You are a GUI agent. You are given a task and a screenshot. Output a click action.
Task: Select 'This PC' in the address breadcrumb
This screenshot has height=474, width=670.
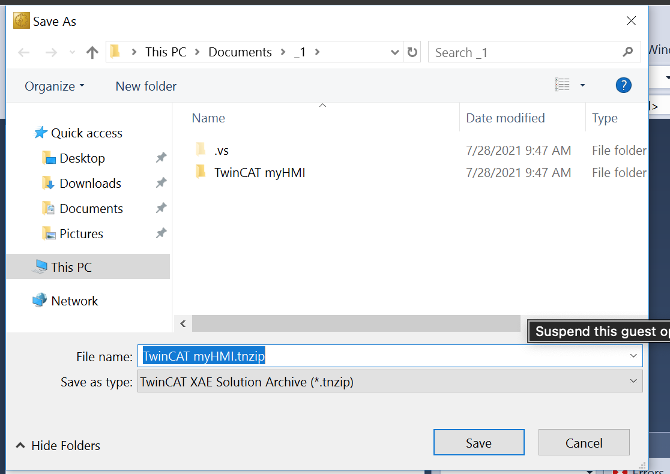(x=165, y=52)
